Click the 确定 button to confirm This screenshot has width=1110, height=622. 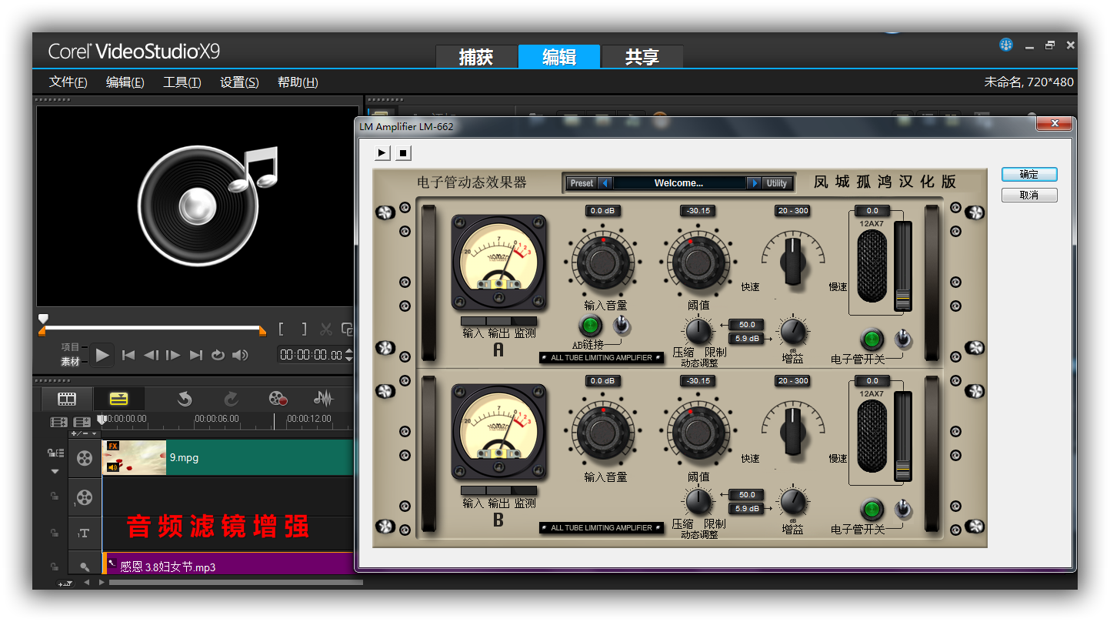tap(1029, 175)
